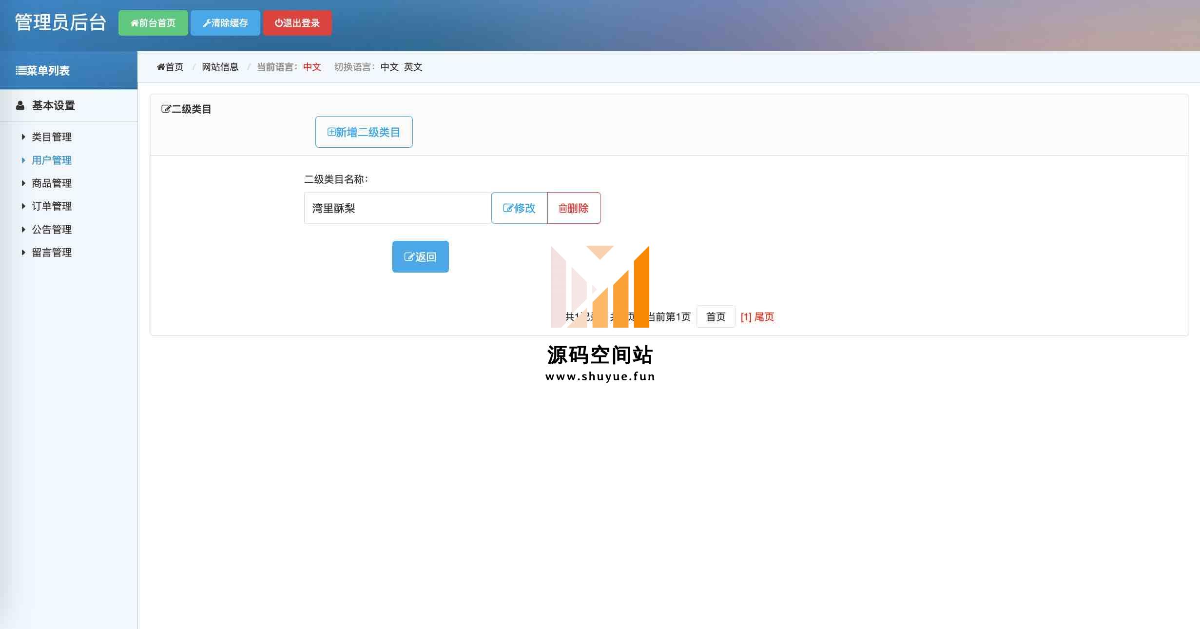Open 公告管理 in the sidebar
The height and width of the screenshot is (629, 1200).
(x=52, y=229)
